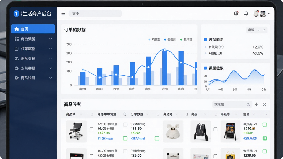Click the people icon in sidebar
The width and height of the screenshot is (283, 159).
pyautogui.click(x=16, y=59)
